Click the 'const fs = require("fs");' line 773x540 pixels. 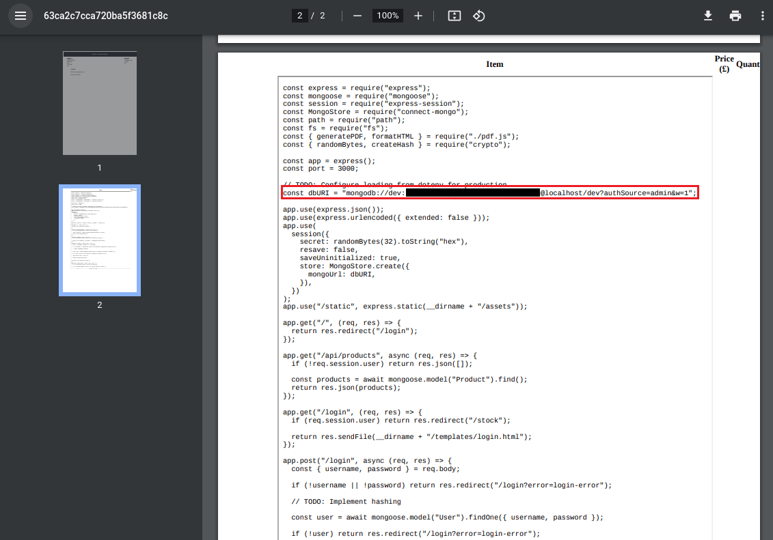click(x=335, y=128)
